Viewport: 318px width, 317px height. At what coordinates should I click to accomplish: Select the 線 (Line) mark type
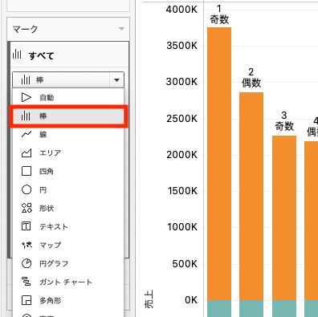[68, 134]
